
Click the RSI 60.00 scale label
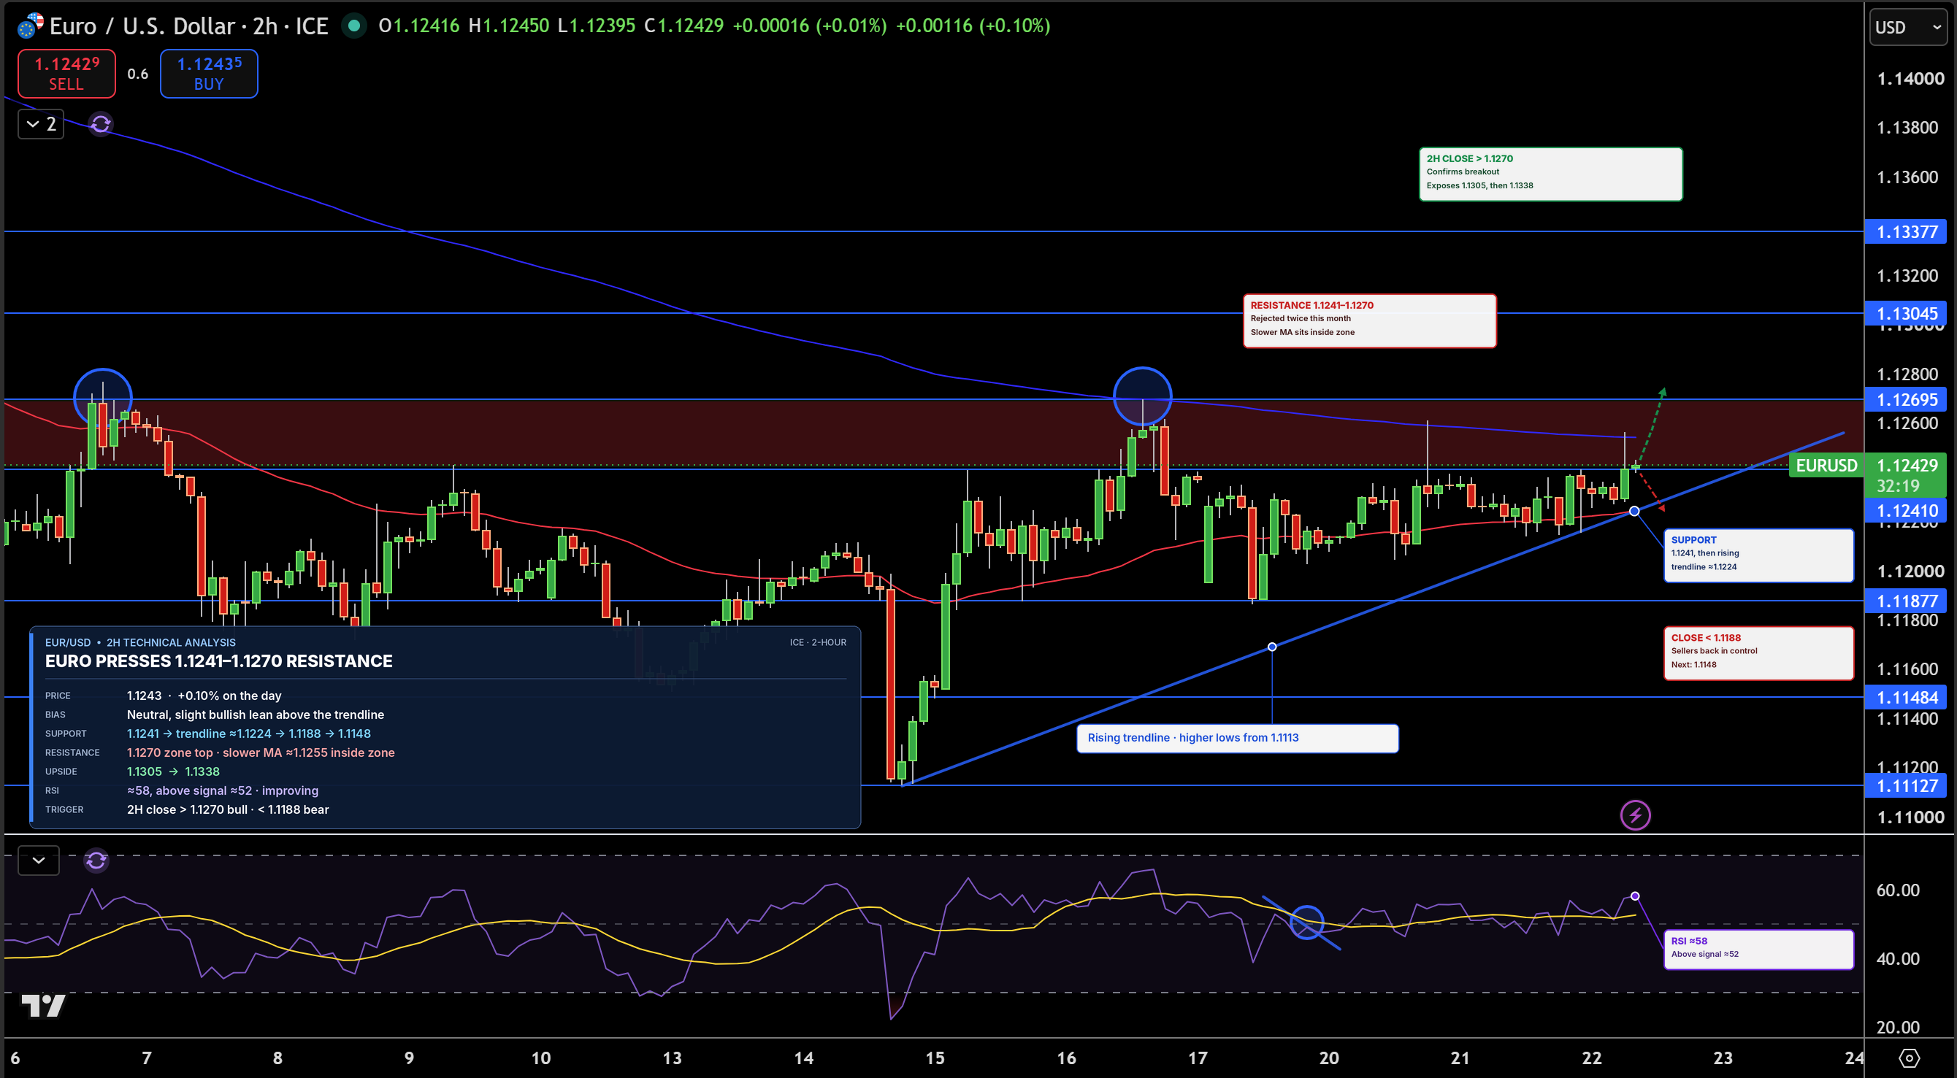click(x=1897, y=890)
